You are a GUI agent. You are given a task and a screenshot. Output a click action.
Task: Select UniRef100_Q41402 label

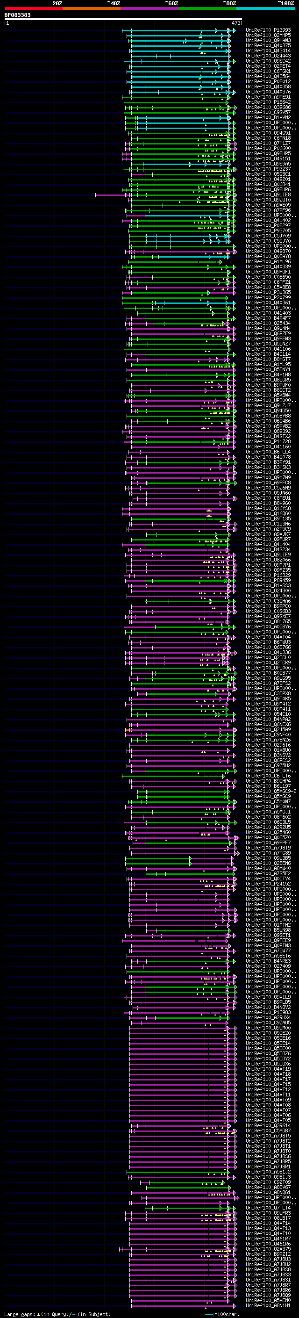pos(268,221)
